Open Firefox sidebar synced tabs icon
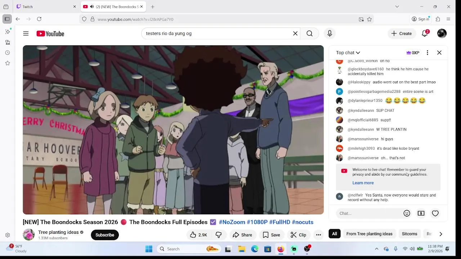The height and width of the screenshot is (259, 461). [8, 42]
